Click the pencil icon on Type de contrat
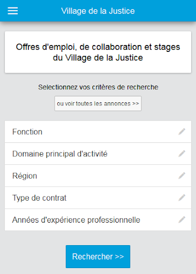 [x=182, y=197]
